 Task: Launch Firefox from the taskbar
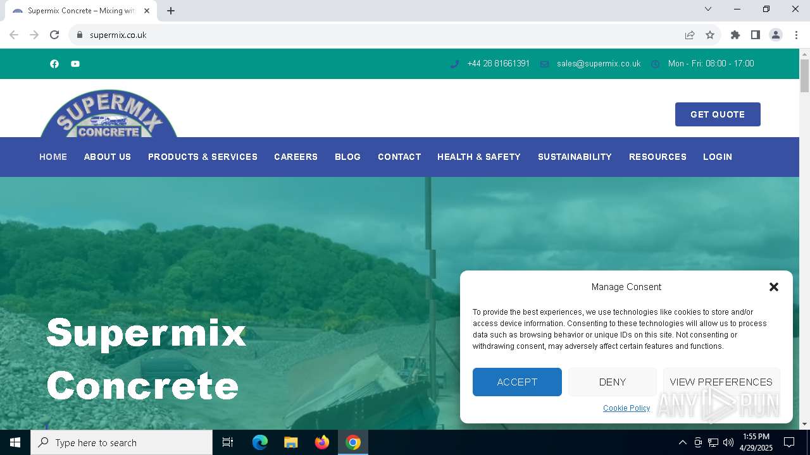(x=322, y=442)
